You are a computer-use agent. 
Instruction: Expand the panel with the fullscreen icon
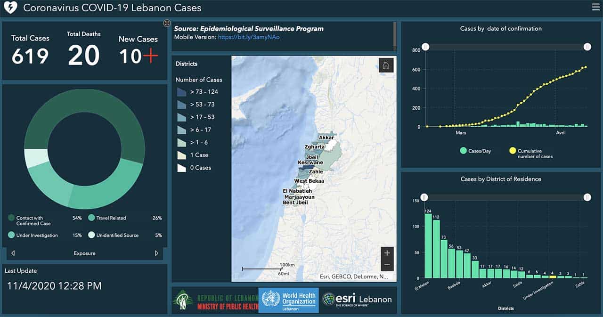167,23
